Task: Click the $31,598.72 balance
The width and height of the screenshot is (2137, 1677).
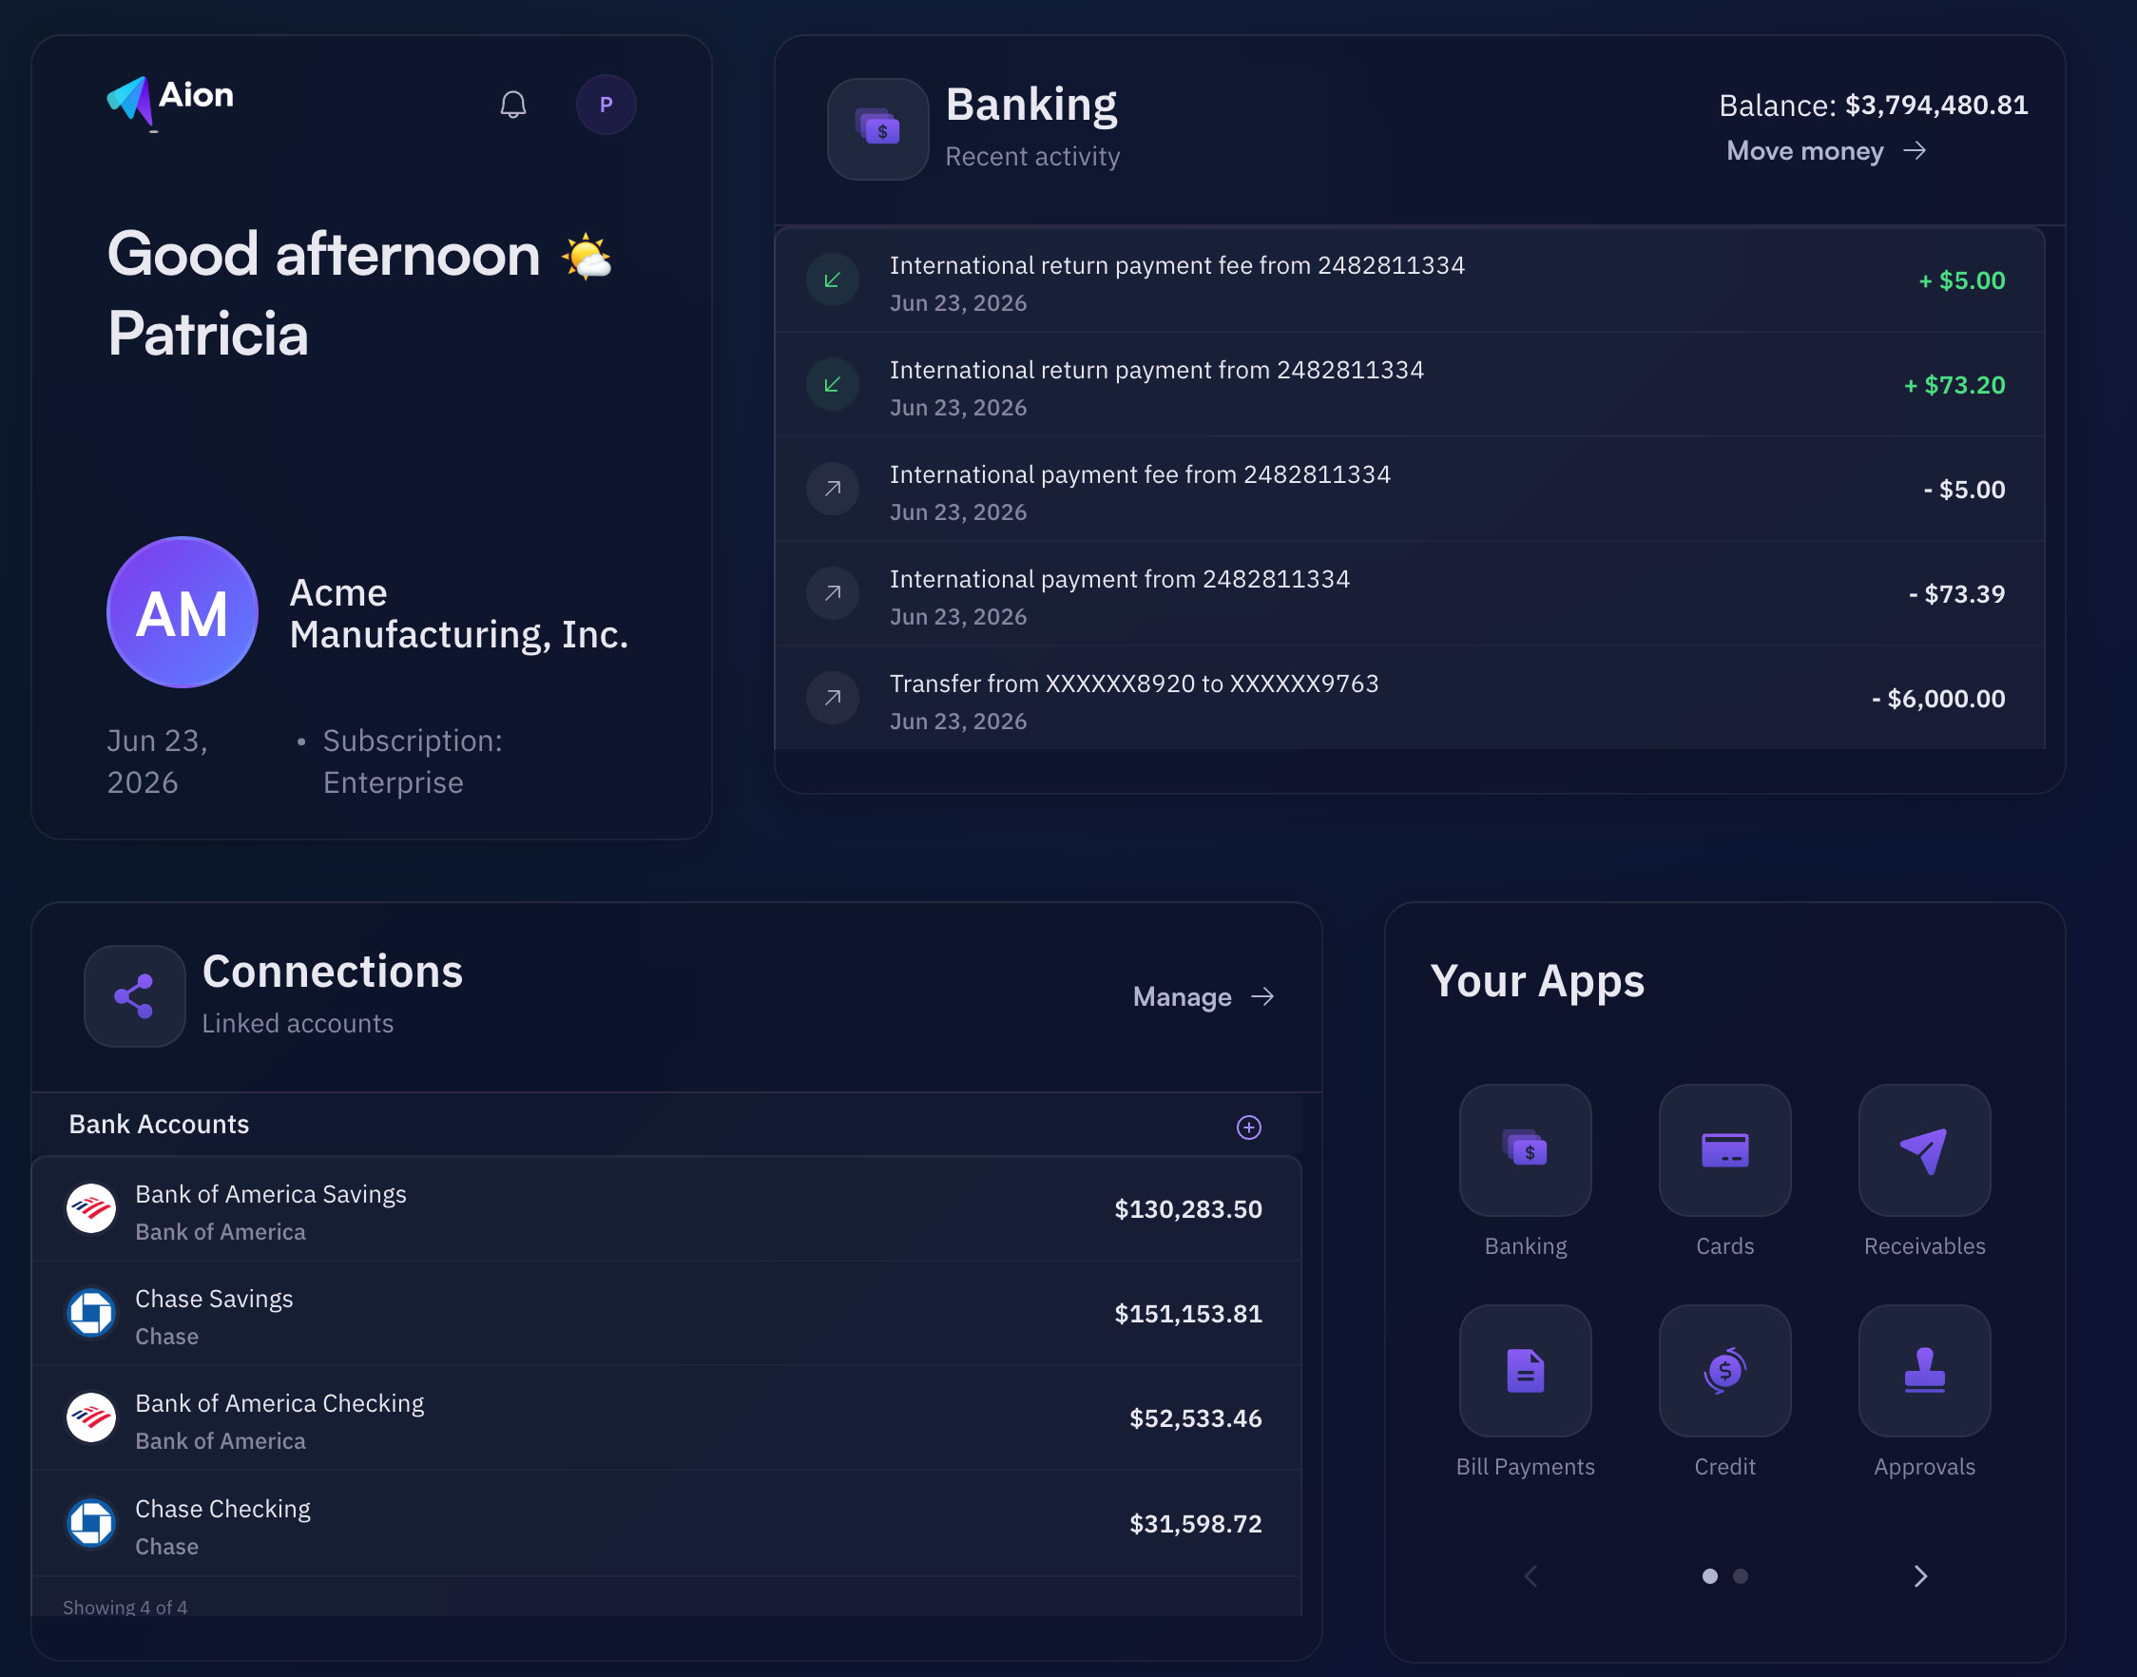Action: [1195, 1524]
